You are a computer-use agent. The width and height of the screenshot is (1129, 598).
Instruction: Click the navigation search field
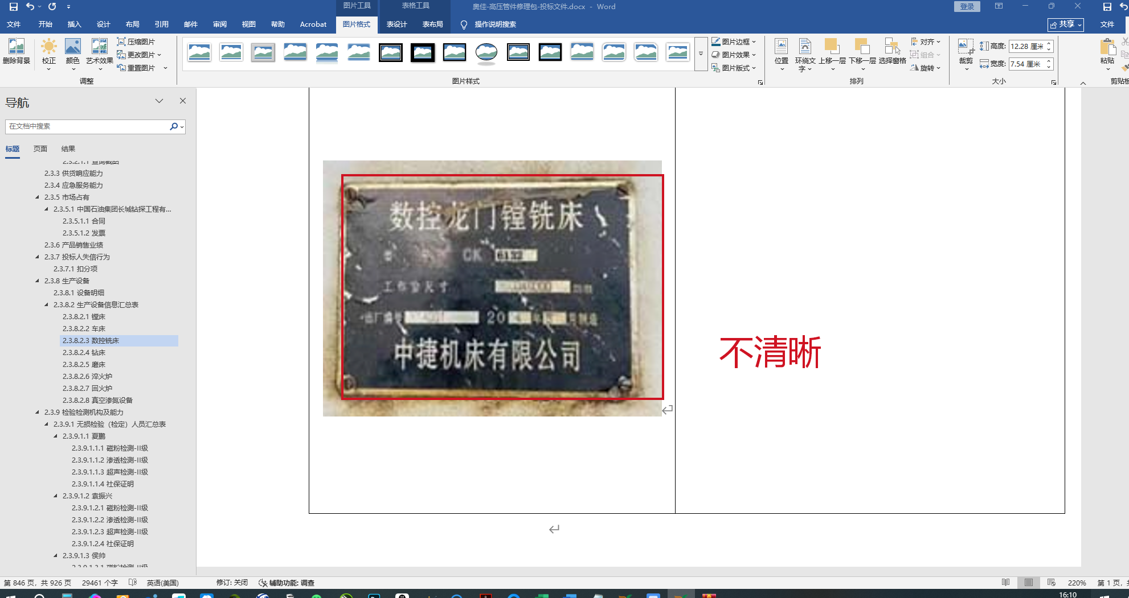pos(88,126)
